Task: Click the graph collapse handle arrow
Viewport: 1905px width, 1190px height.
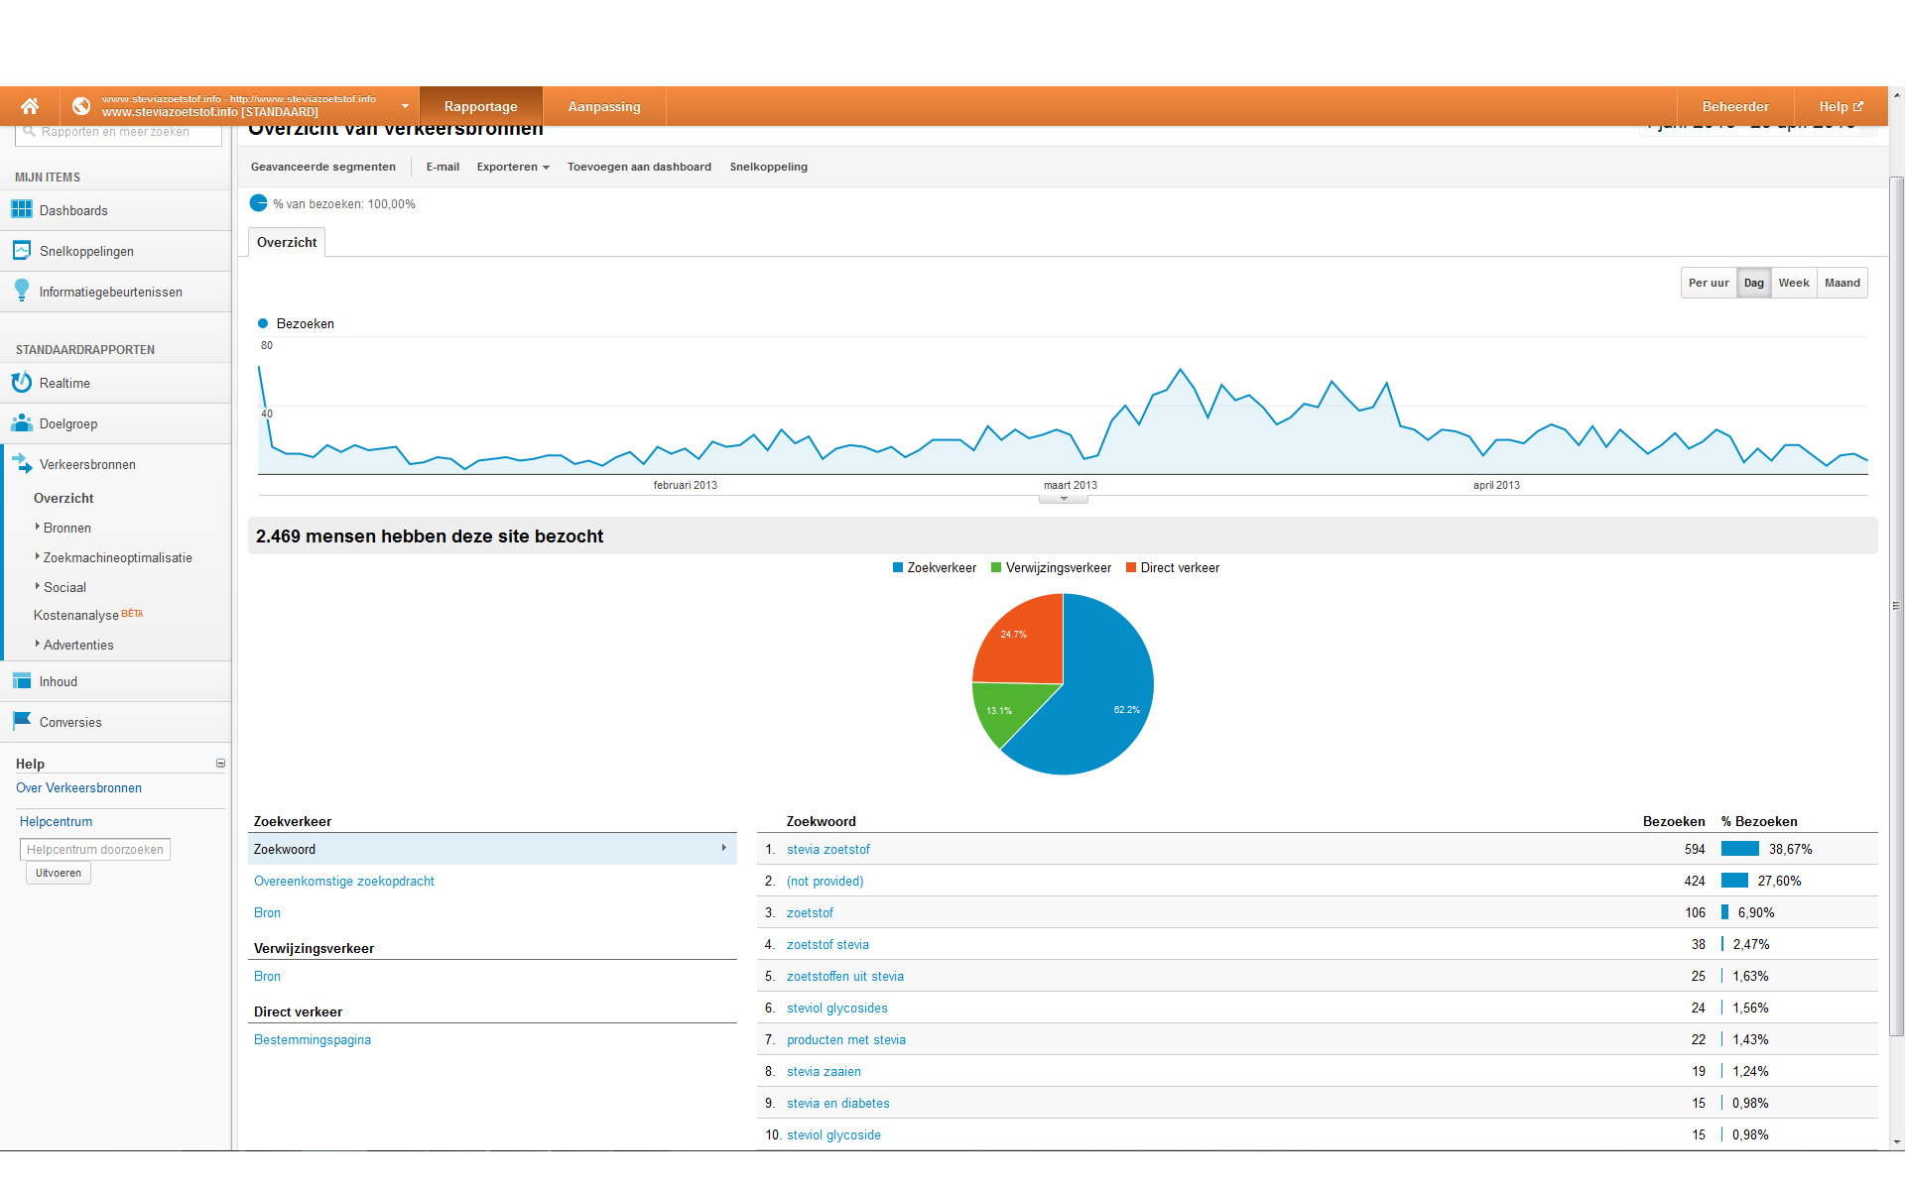Action: pos(1064,499)
